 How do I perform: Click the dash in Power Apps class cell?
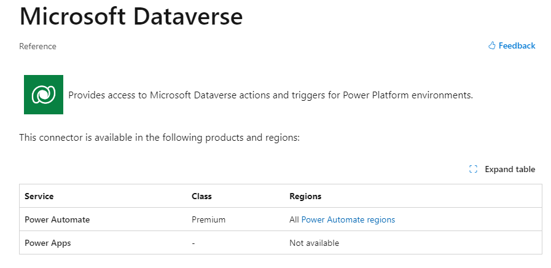pyautogui.click(x=193, y=243)
